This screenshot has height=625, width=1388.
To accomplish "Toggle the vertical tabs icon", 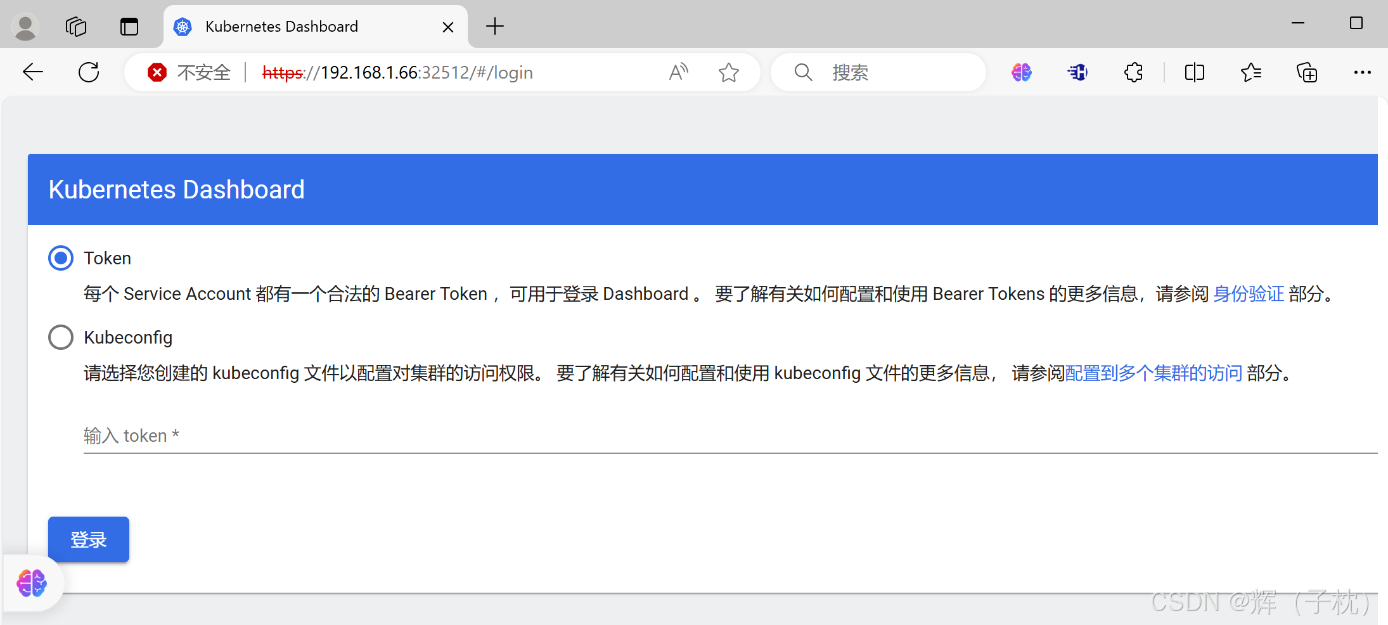I will tap(129, 27).
